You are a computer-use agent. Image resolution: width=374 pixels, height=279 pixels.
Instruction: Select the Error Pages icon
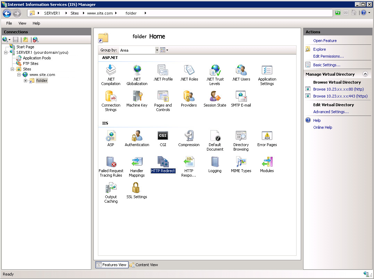pyautogui.click(x=267, y=138)
